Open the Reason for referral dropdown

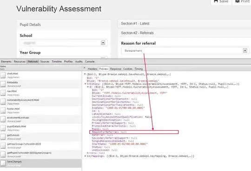185,51
